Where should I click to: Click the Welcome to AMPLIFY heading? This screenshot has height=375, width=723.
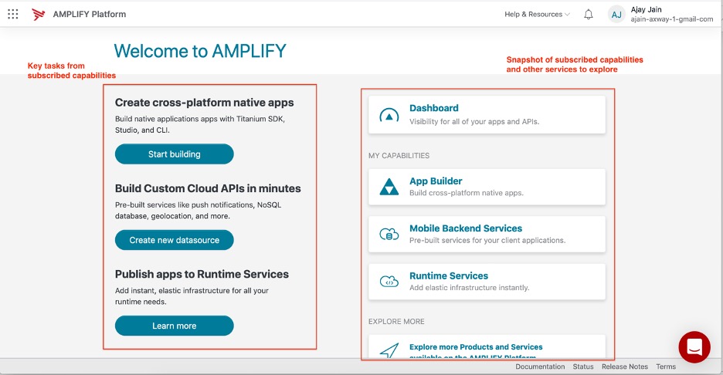[x=200, y=51]
